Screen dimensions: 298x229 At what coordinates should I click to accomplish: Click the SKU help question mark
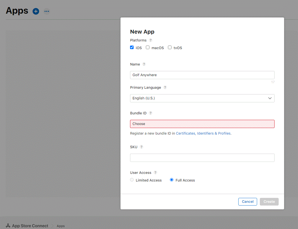141,147
